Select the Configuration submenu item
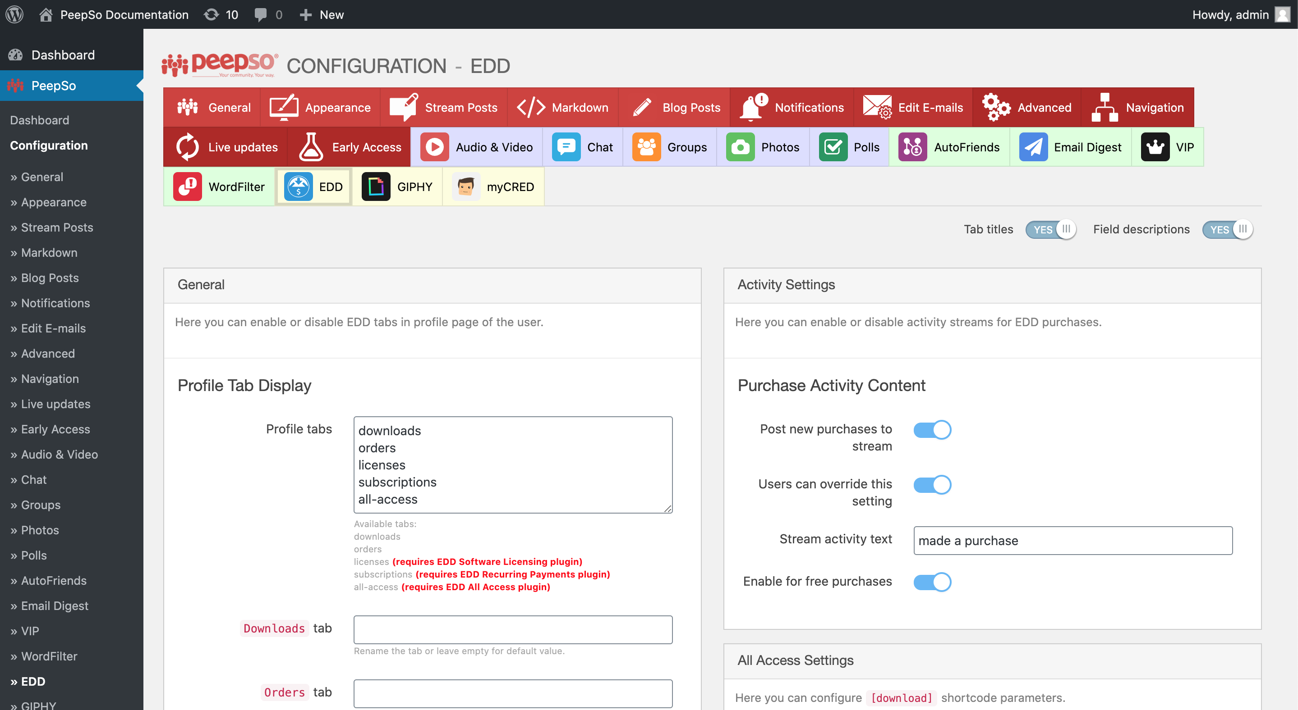Viewport: 1298px width, 710px height. 49,146
